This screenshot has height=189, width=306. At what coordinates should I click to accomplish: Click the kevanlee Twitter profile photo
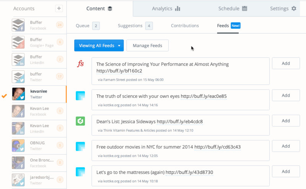pos(18,94)
